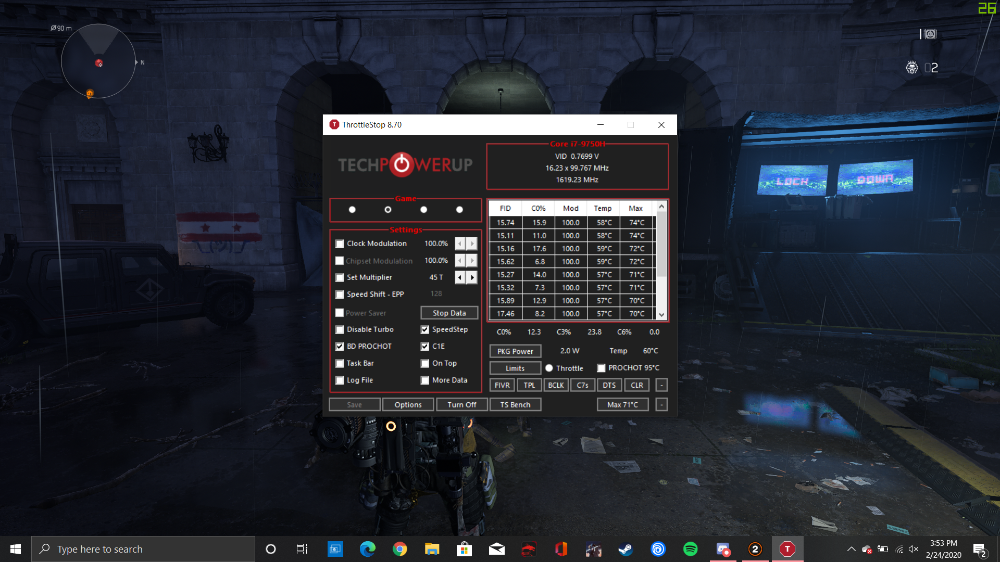Click the ThrottleStop taskbar icon
This screenshot has width=1000, height=562.
click(x=787, y=549)
